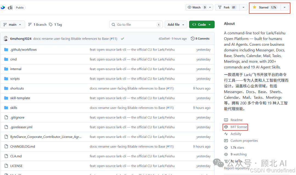The width and height of the screenshot is (296, 175).
Task: View the 8 Commits history
Action: [200, 38]
